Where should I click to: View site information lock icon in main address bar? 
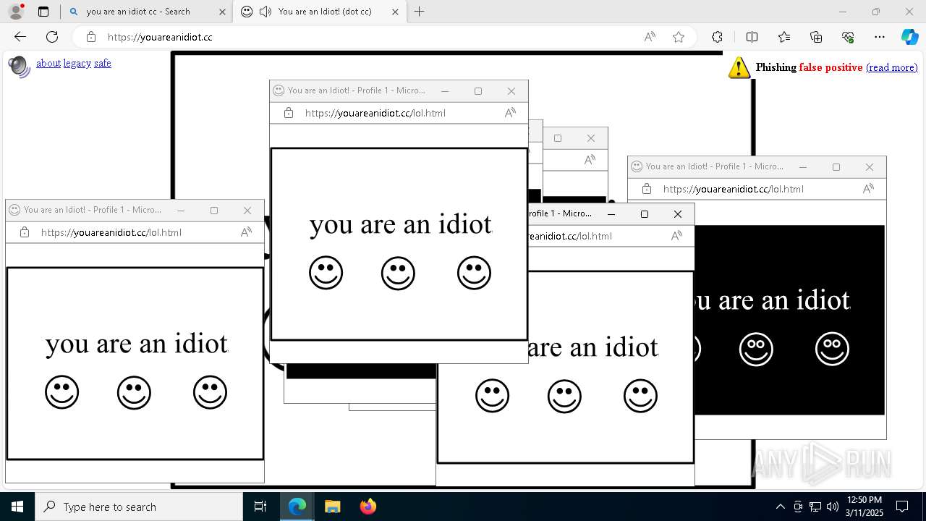coord(90,37)
